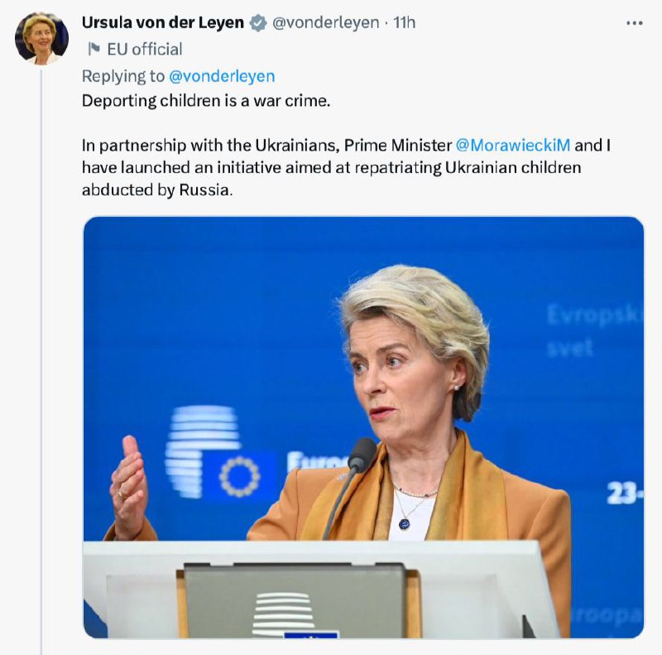The image size is (662, 655).
Task: Open the @MorawieckiM mention
Action: (513, 146)
